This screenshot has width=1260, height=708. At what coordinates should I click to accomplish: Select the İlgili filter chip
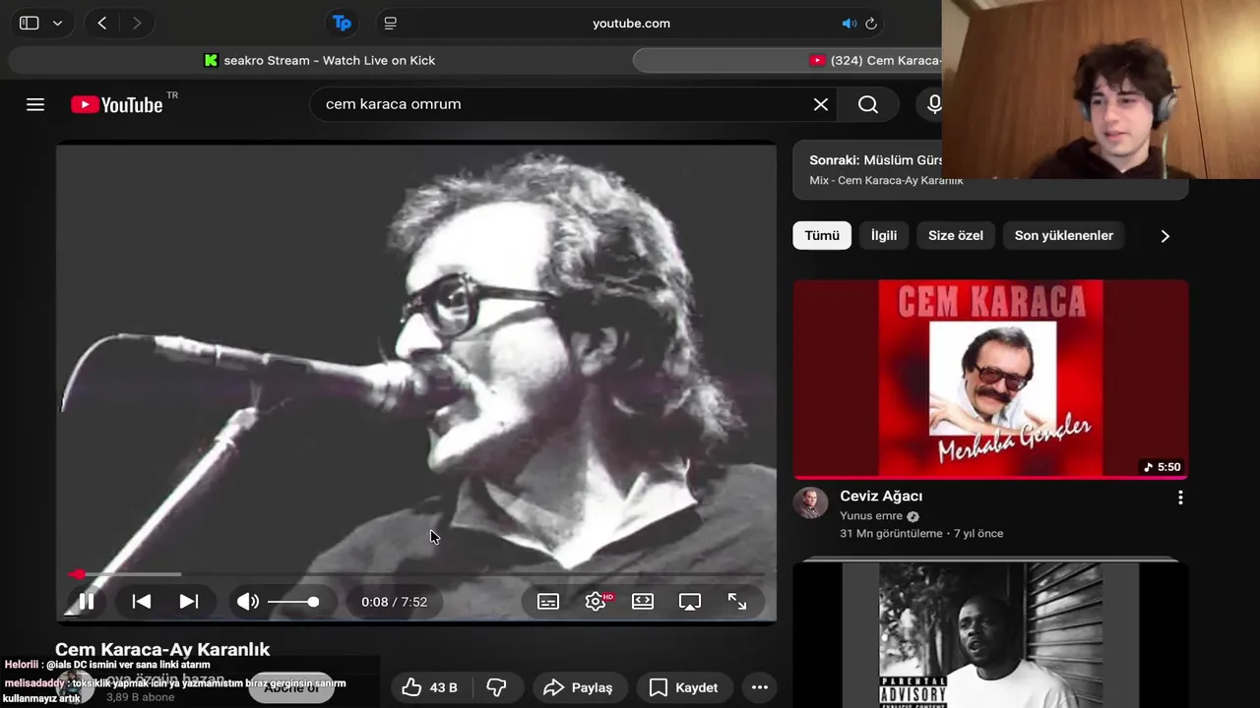884,235
